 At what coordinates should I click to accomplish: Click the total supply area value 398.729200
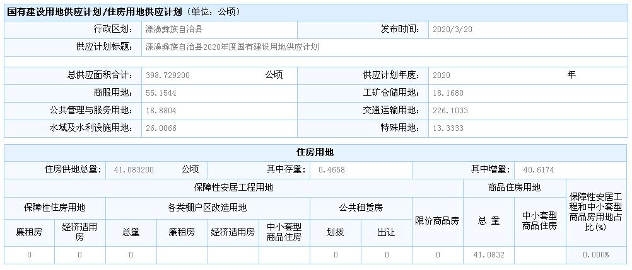click(168, 76)
